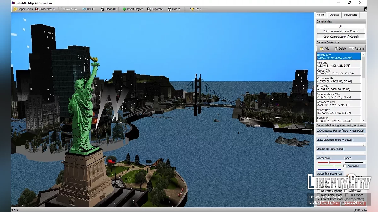
Task: Click the camera coordinates field showing 0,0,0
Action: tap(341, 26)
